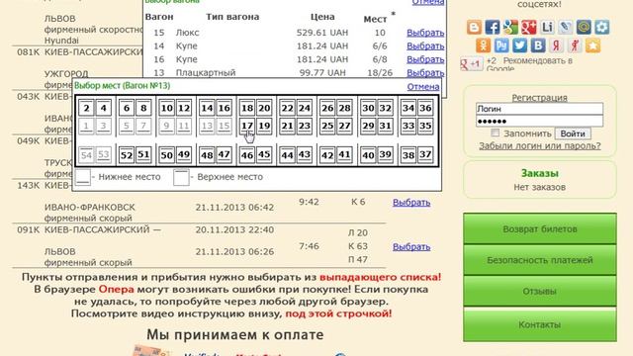Share via the red Google+ icon
This screenshot has height=356, width=633.
528,27
